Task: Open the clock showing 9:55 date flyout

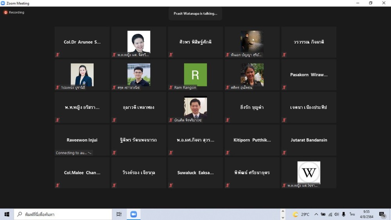Action: (x=366, y=214)
